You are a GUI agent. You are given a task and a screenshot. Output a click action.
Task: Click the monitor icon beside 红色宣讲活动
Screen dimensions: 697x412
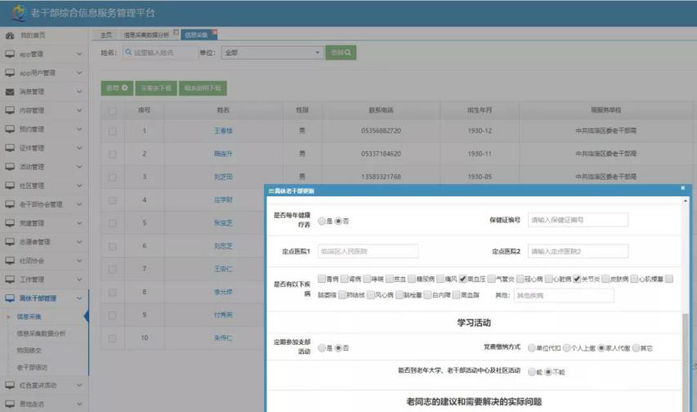[10, 385]
